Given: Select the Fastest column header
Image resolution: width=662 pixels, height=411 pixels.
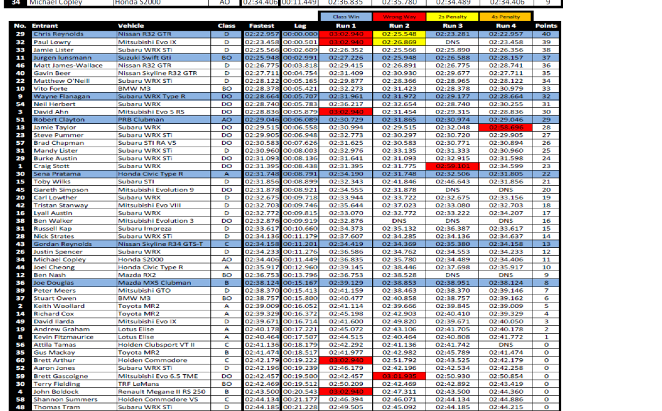Looking at the screenshot, I should click(261, 26).
